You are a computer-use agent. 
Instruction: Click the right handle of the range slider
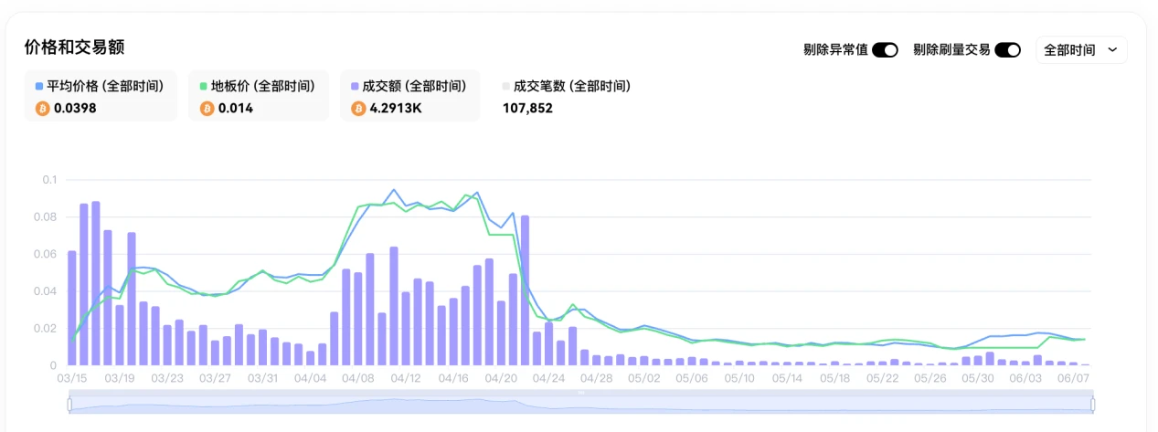1092,404
